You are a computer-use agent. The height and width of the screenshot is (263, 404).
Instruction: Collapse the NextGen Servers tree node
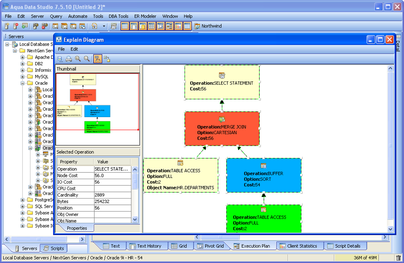point(15,51)
